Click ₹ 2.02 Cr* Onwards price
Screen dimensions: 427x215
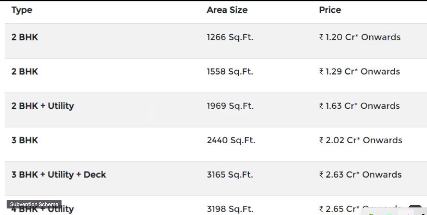tap(360, 140)
